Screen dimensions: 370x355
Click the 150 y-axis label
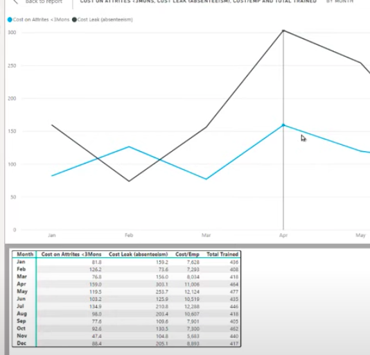(12, 131)
